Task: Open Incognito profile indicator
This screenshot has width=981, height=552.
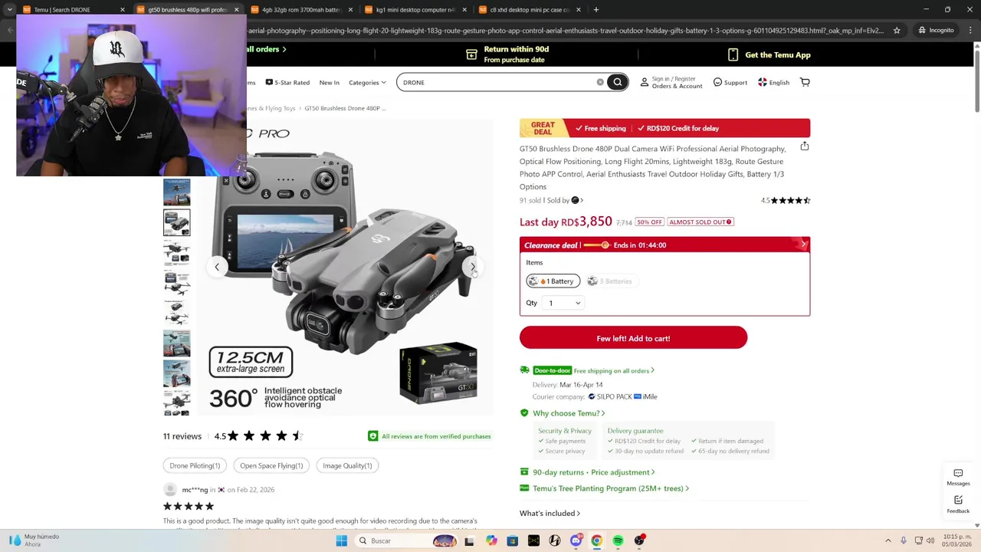Action: coord(936,31)
